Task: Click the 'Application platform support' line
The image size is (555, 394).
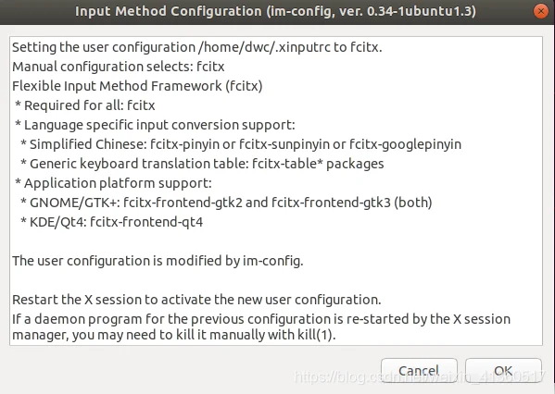Action: coord(113,183)
